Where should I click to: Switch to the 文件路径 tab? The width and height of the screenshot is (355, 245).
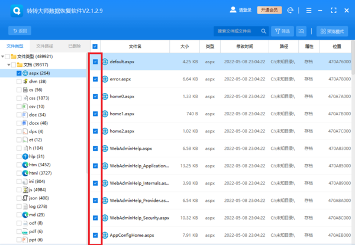tap(44, 46)
